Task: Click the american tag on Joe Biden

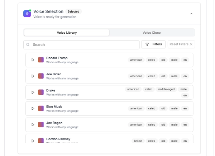Action: pos(136,76)
